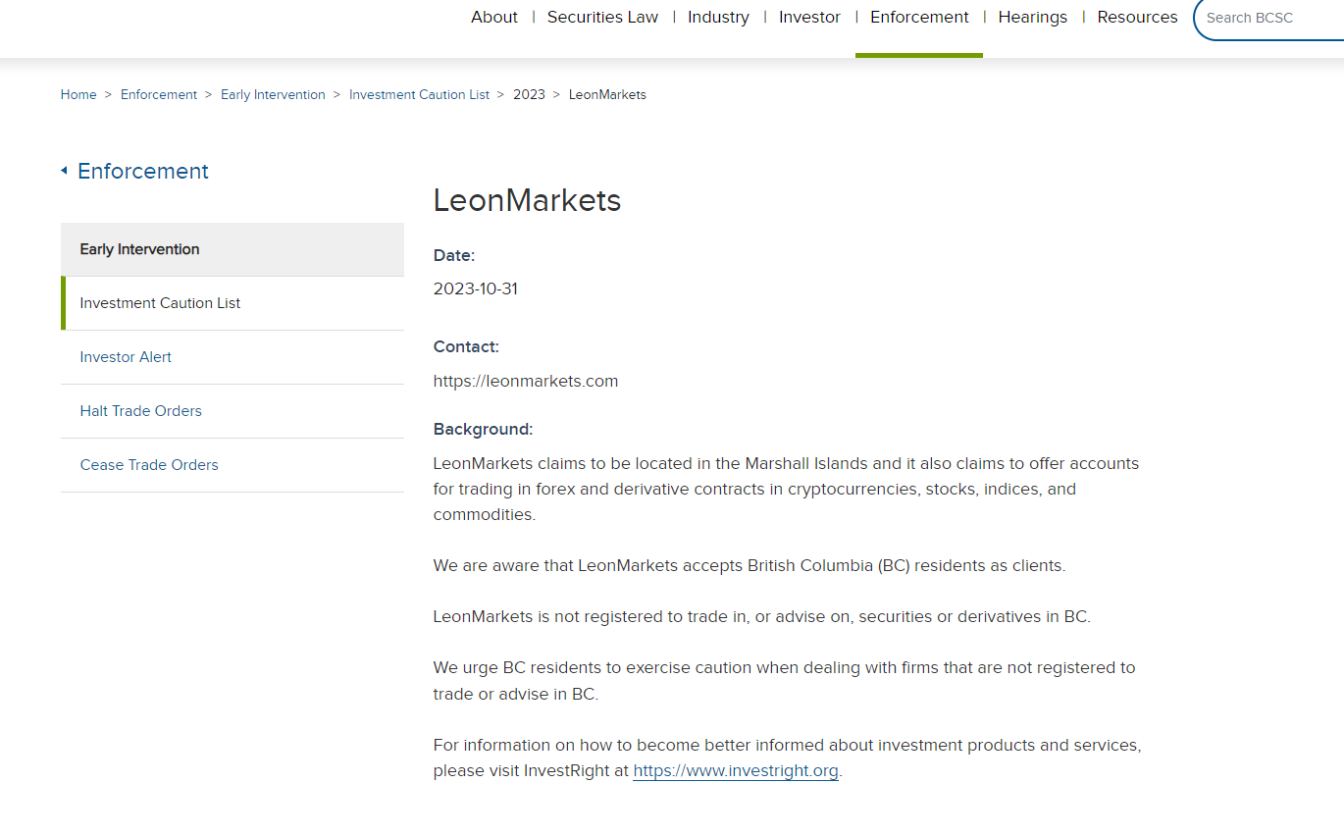Image resolution: width=1344 pixels, height=836 pixels.
Task: Open the Industry navigation menu
Action: click(718, 18)
